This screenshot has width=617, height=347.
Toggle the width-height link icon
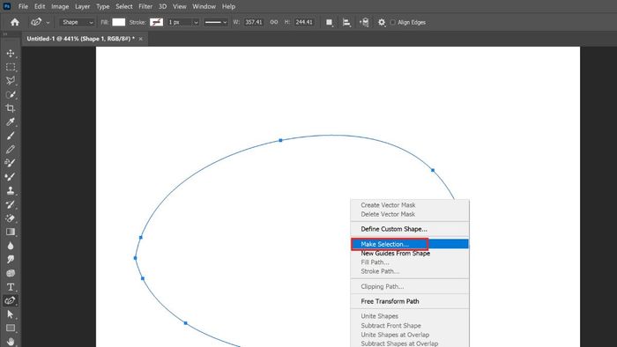(274, 22)
